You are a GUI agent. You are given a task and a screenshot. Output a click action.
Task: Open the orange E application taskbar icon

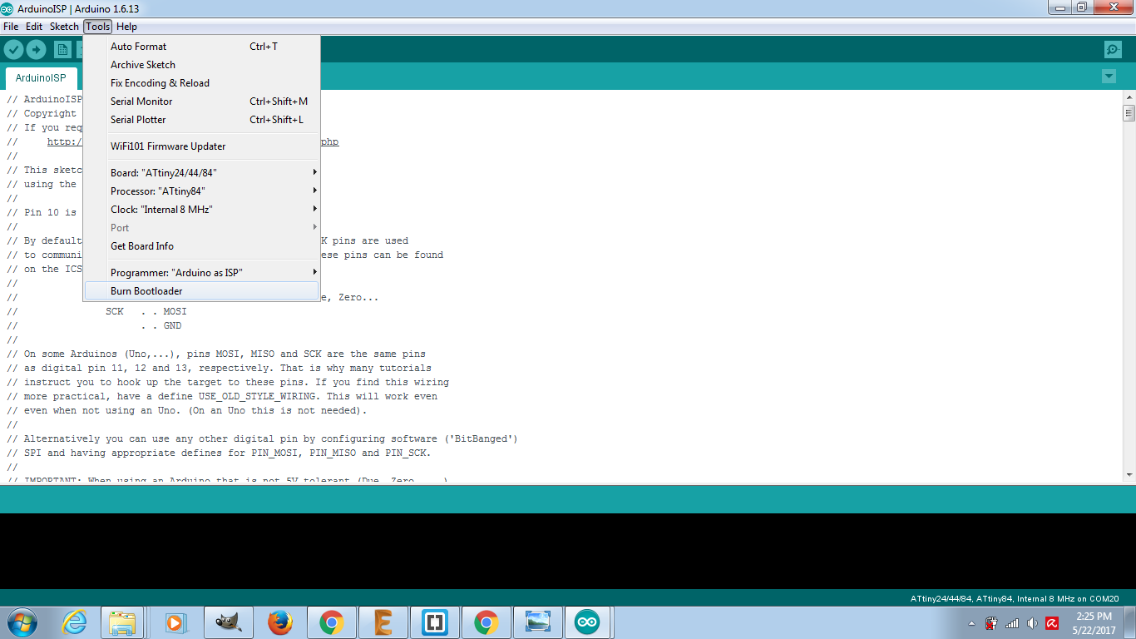pos(383,622)
